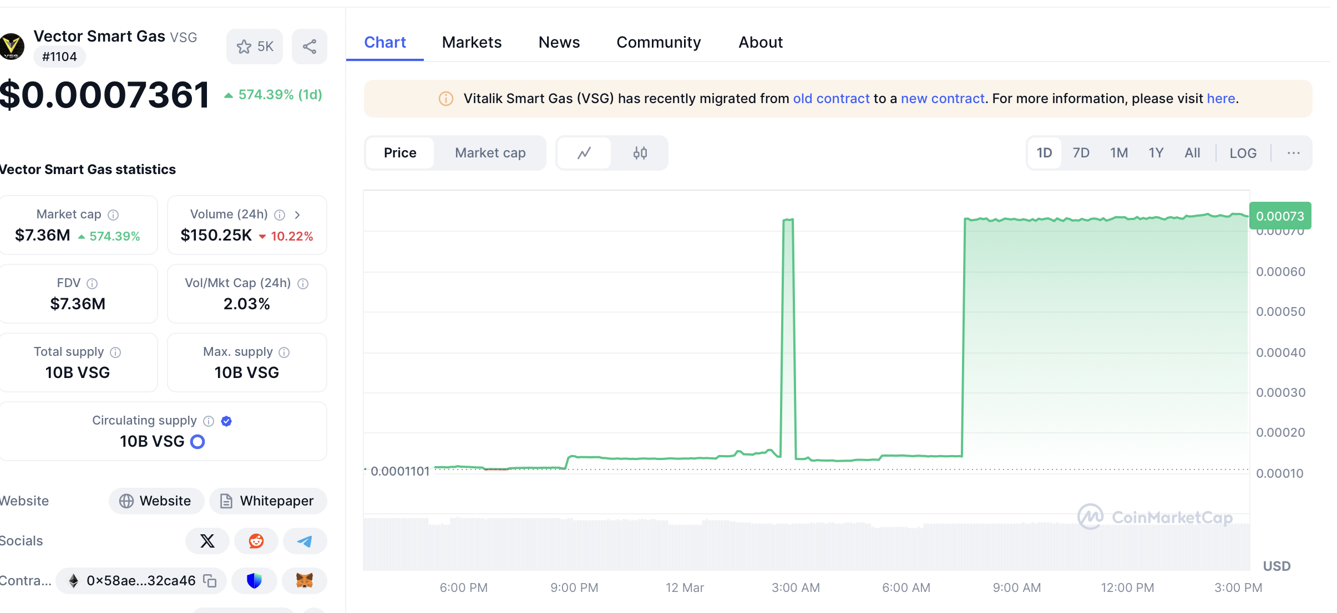Copy the contract address icon

[x=210, y=580]
